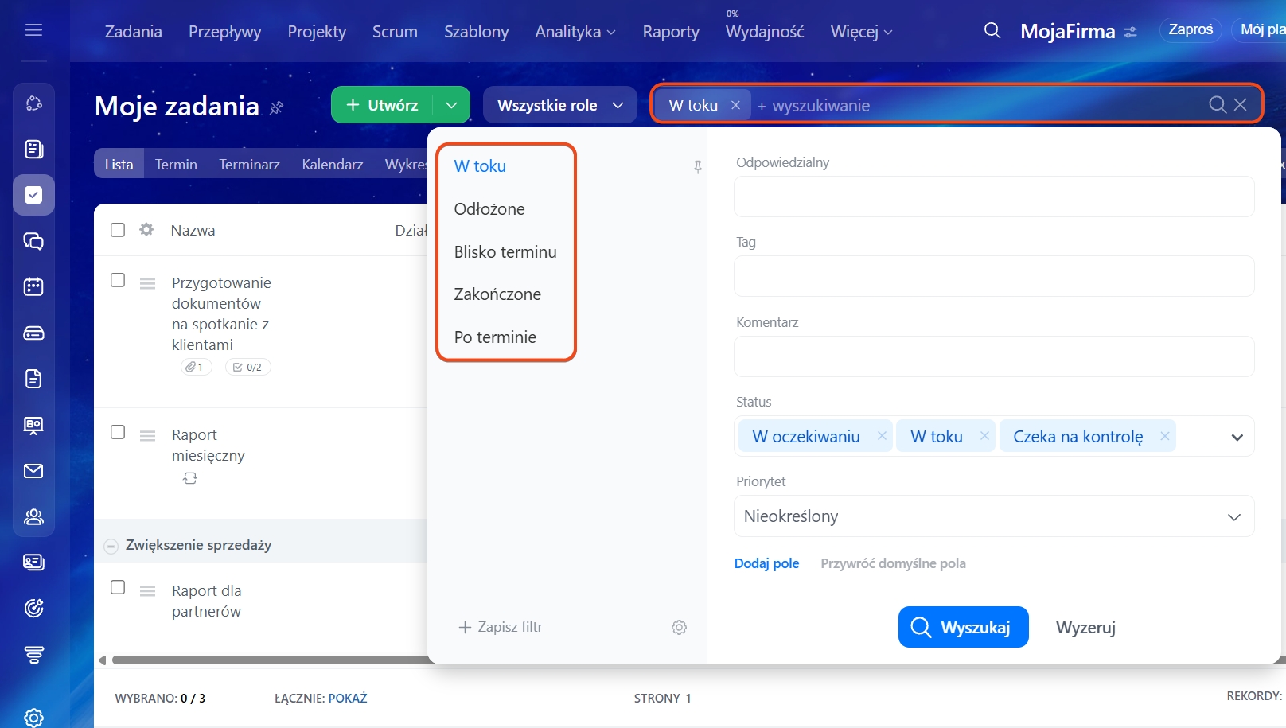
Task: Switch to the Lista tab
Action: click(119, 164)
